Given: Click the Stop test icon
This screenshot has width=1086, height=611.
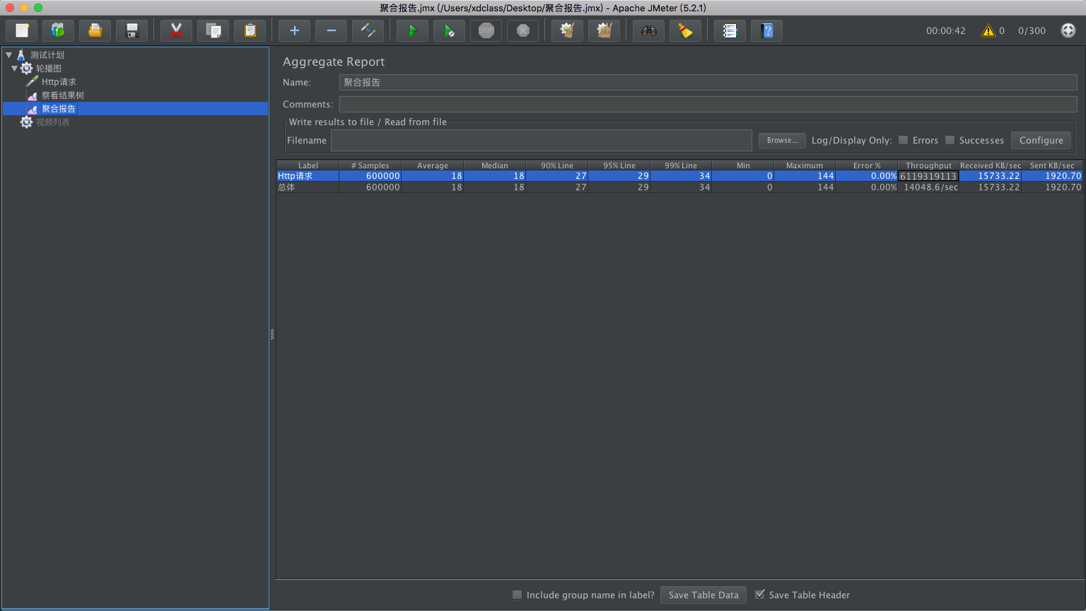Looking at the screenshot, I should coord(486,30).
